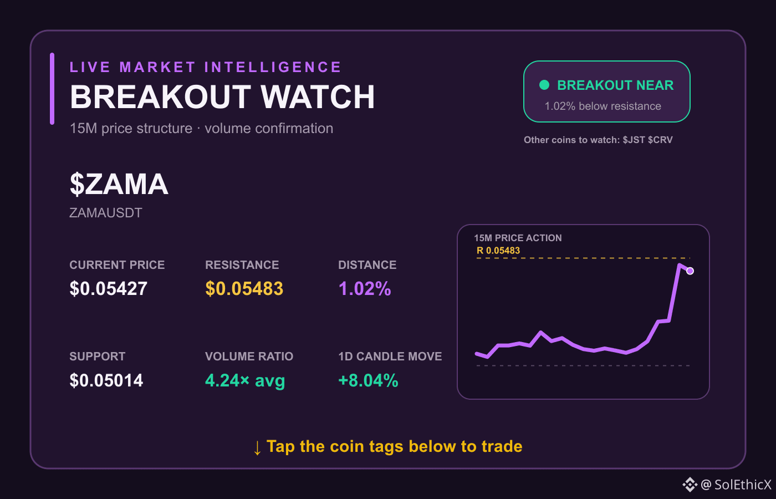
Task: Click the 15M PRICE ACTION chart title
Action: (518, 238)
